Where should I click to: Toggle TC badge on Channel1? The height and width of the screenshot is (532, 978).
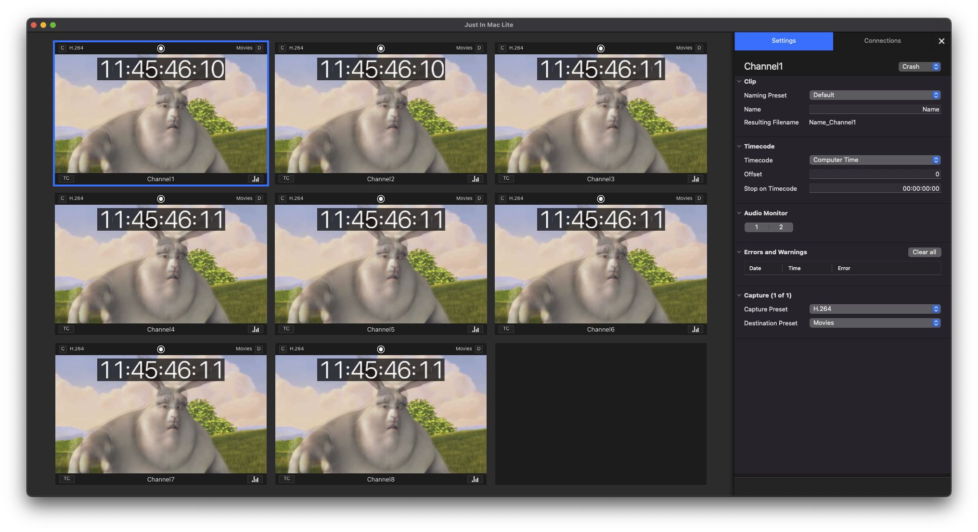tap(66, 178)
